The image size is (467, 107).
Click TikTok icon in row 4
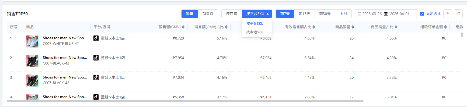point(96,97)
